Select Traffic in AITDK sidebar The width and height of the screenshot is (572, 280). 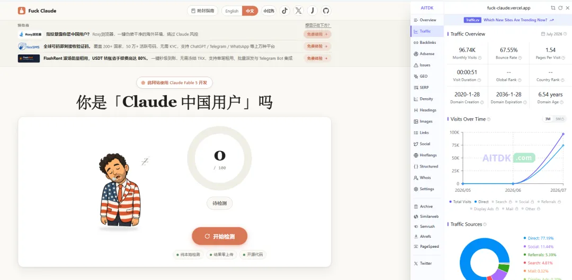tap(427, 31)
